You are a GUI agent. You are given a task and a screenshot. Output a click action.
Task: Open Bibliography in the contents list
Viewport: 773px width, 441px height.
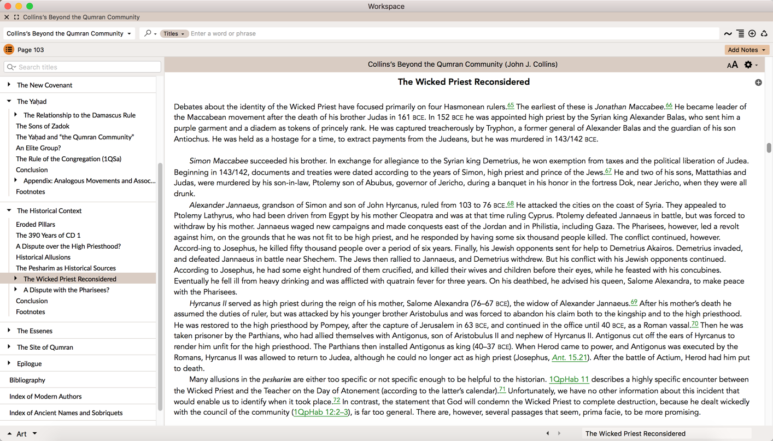coord(27,380)
